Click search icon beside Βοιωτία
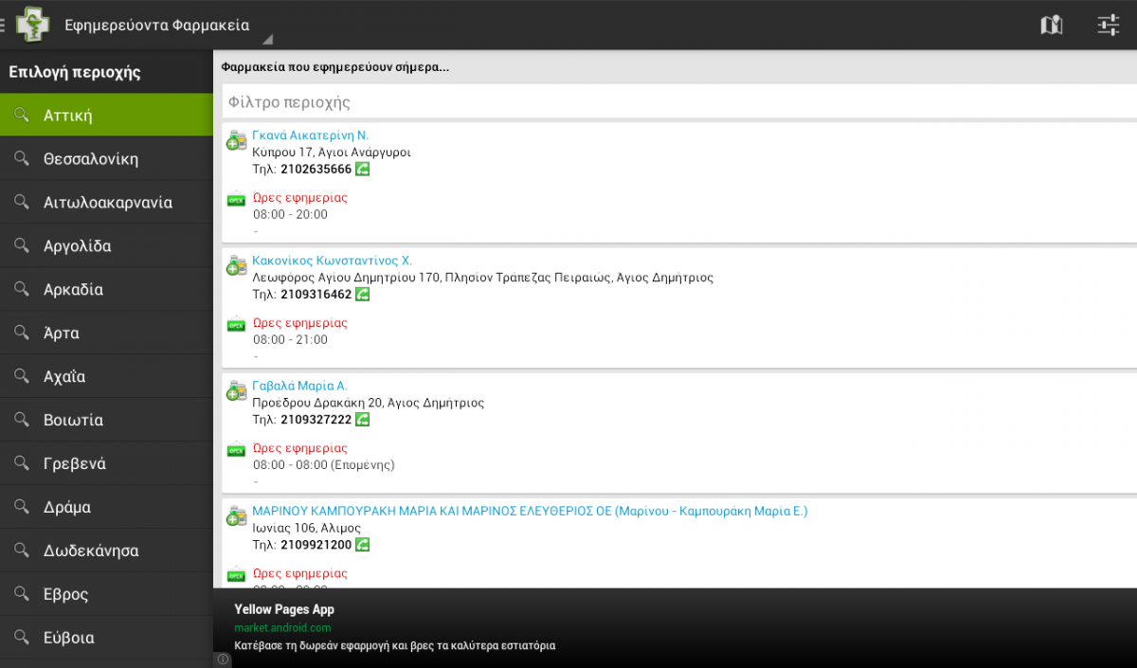Image resolution: width=1137 pixels, height=668 pixels. [22, 420]
